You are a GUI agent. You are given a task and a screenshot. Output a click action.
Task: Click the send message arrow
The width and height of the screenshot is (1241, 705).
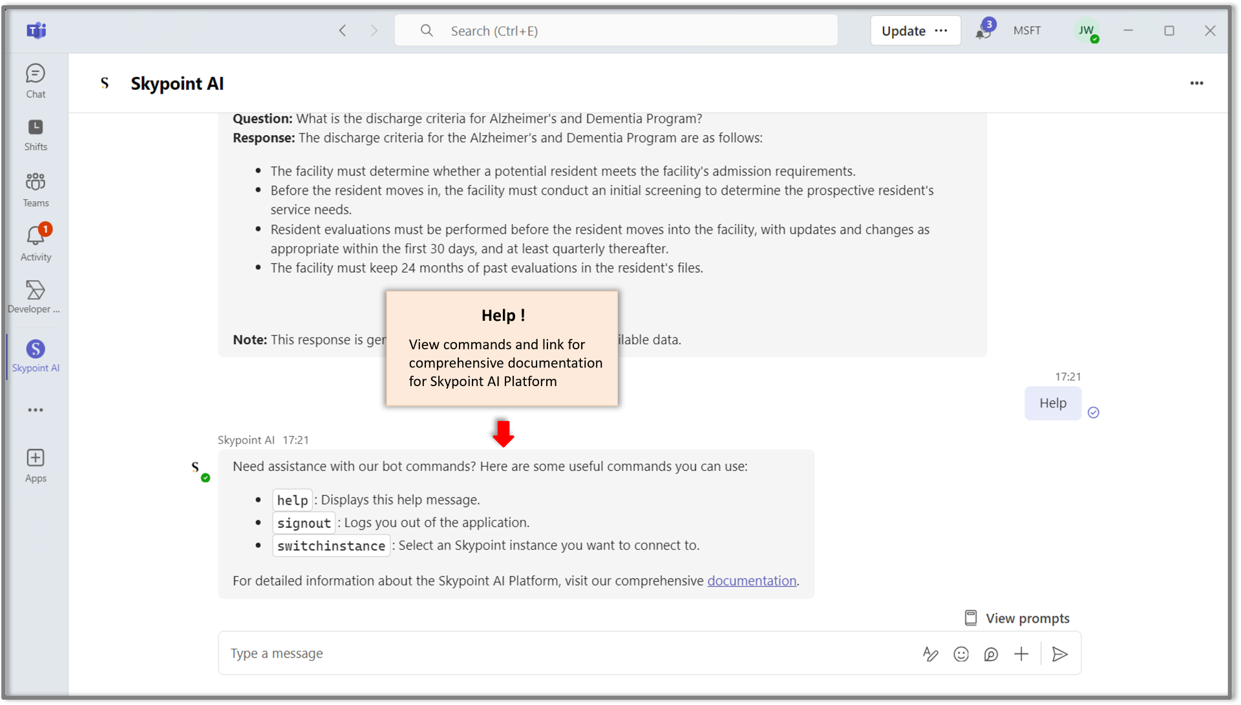1059,654
